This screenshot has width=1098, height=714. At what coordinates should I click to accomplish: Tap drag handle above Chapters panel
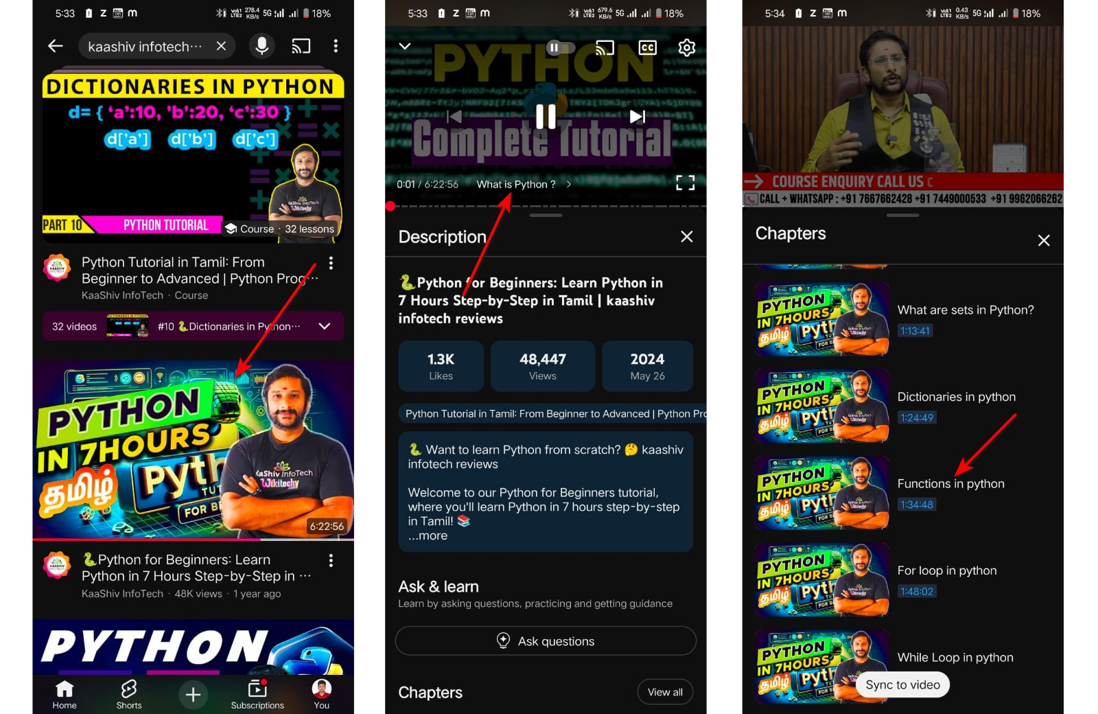point(902,215)
